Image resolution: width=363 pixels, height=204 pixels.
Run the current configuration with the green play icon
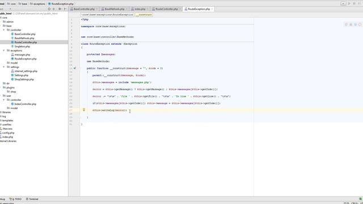pyautogui.click(x=349, y=3)
